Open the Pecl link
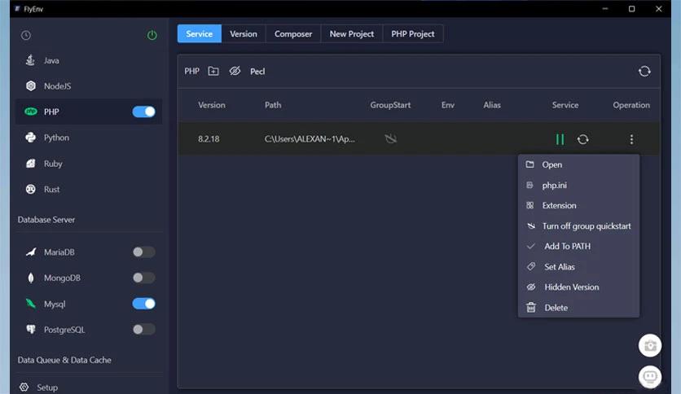681x394 pixels. [x=257, y=71]
